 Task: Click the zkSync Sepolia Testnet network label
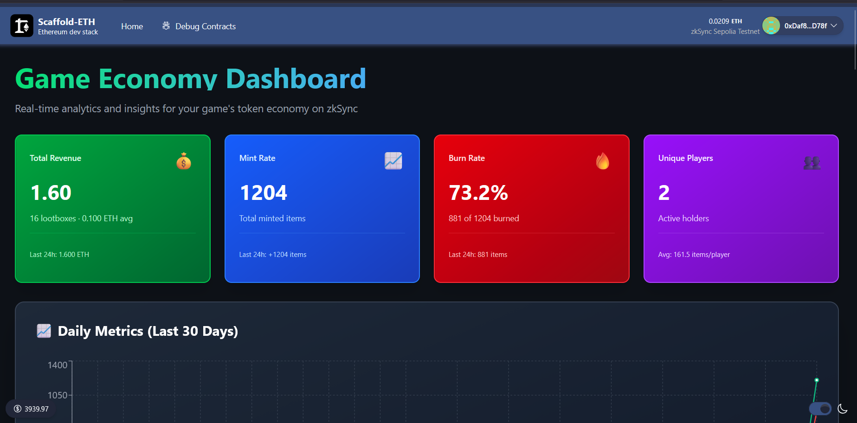(x=725, y=32)
